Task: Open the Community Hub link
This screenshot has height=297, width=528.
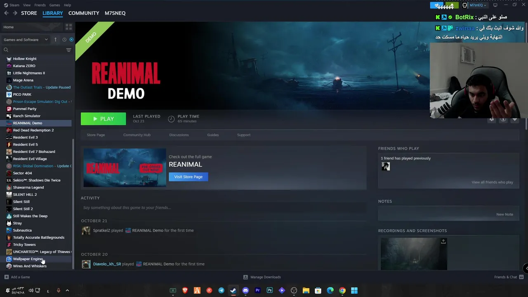Action: coord(137,135)
